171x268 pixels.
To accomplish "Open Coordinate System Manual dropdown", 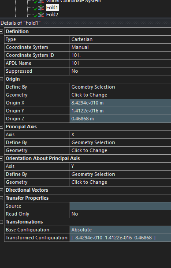I will tap(120, 47).
